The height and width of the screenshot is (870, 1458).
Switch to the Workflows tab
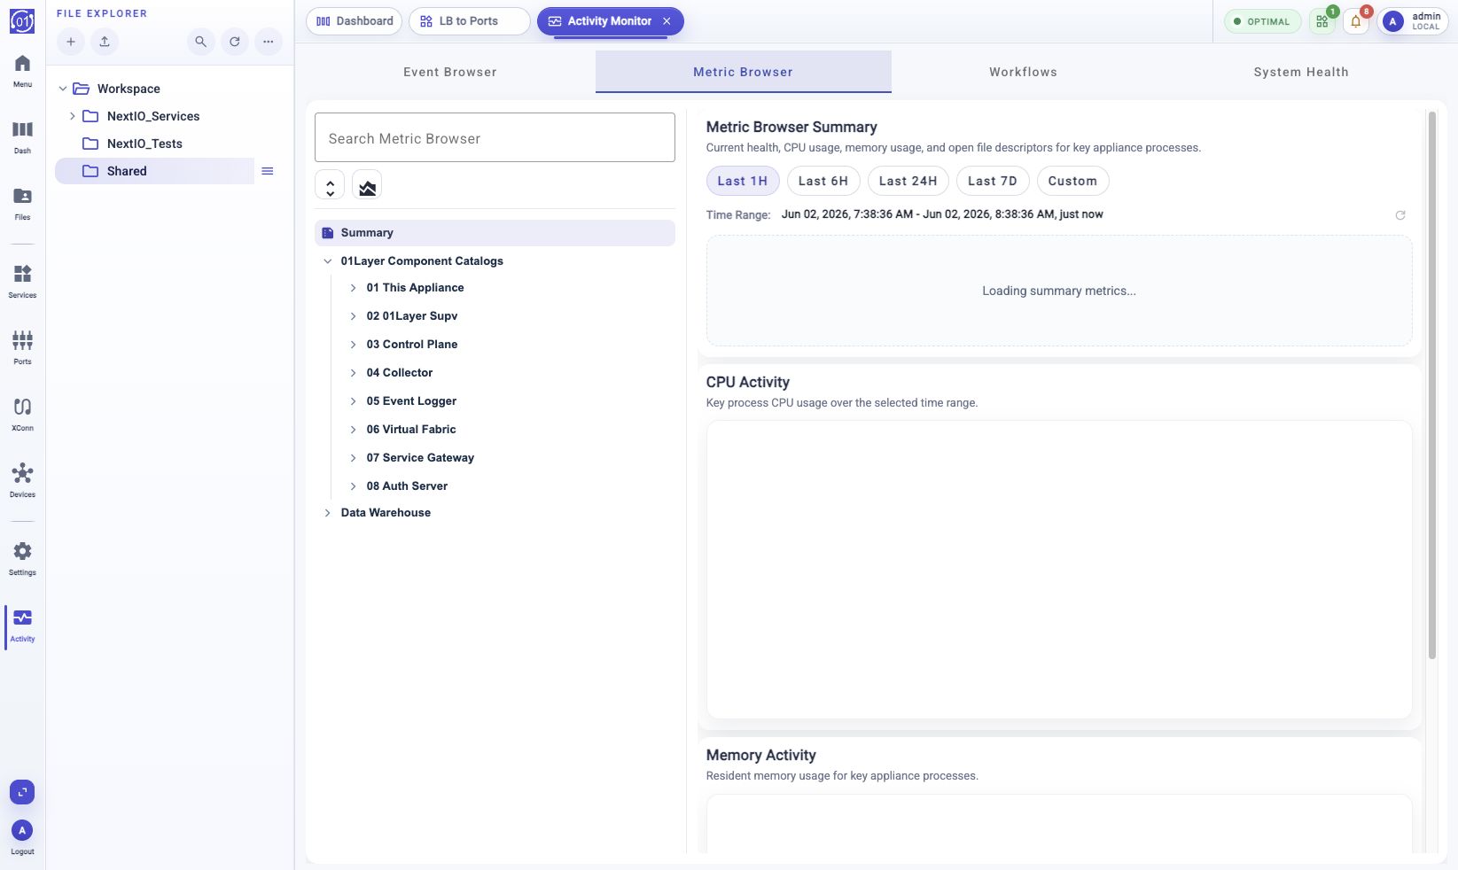(x=1024, y=72)
